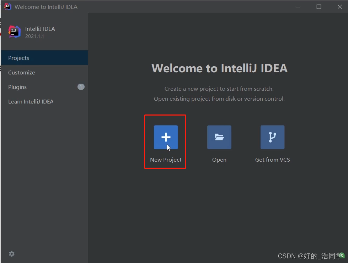This screenshot has width=348, height=263.
Task: Close the Welcome to IntelliJ IDEA window
Action: (339, 7)
